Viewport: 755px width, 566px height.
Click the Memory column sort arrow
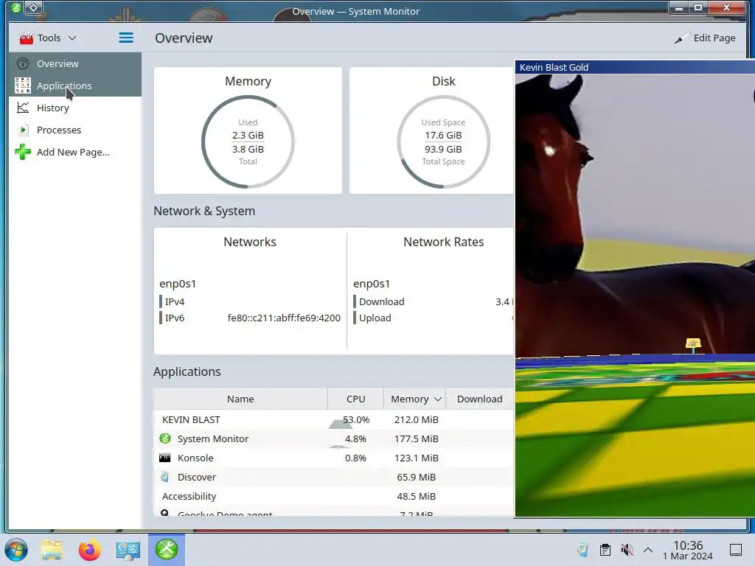(438, 399)
